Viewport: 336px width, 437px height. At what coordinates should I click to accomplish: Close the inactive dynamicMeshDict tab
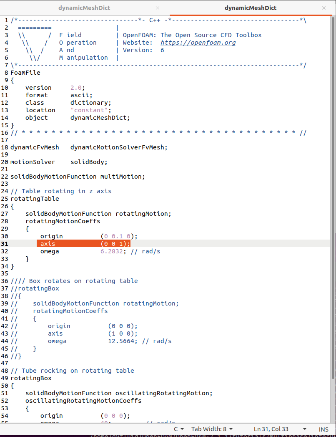157,8
